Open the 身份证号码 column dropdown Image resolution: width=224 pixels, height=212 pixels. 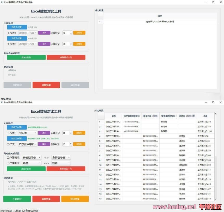(x=61, y=157)
